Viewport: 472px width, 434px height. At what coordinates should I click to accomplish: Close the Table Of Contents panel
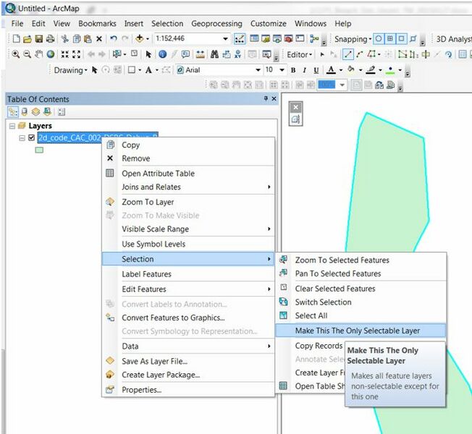point(274,98)
